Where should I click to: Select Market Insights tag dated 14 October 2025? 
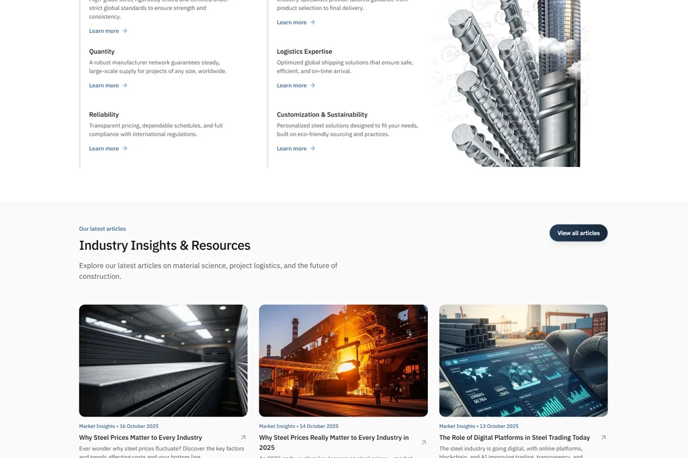[277, 426]
